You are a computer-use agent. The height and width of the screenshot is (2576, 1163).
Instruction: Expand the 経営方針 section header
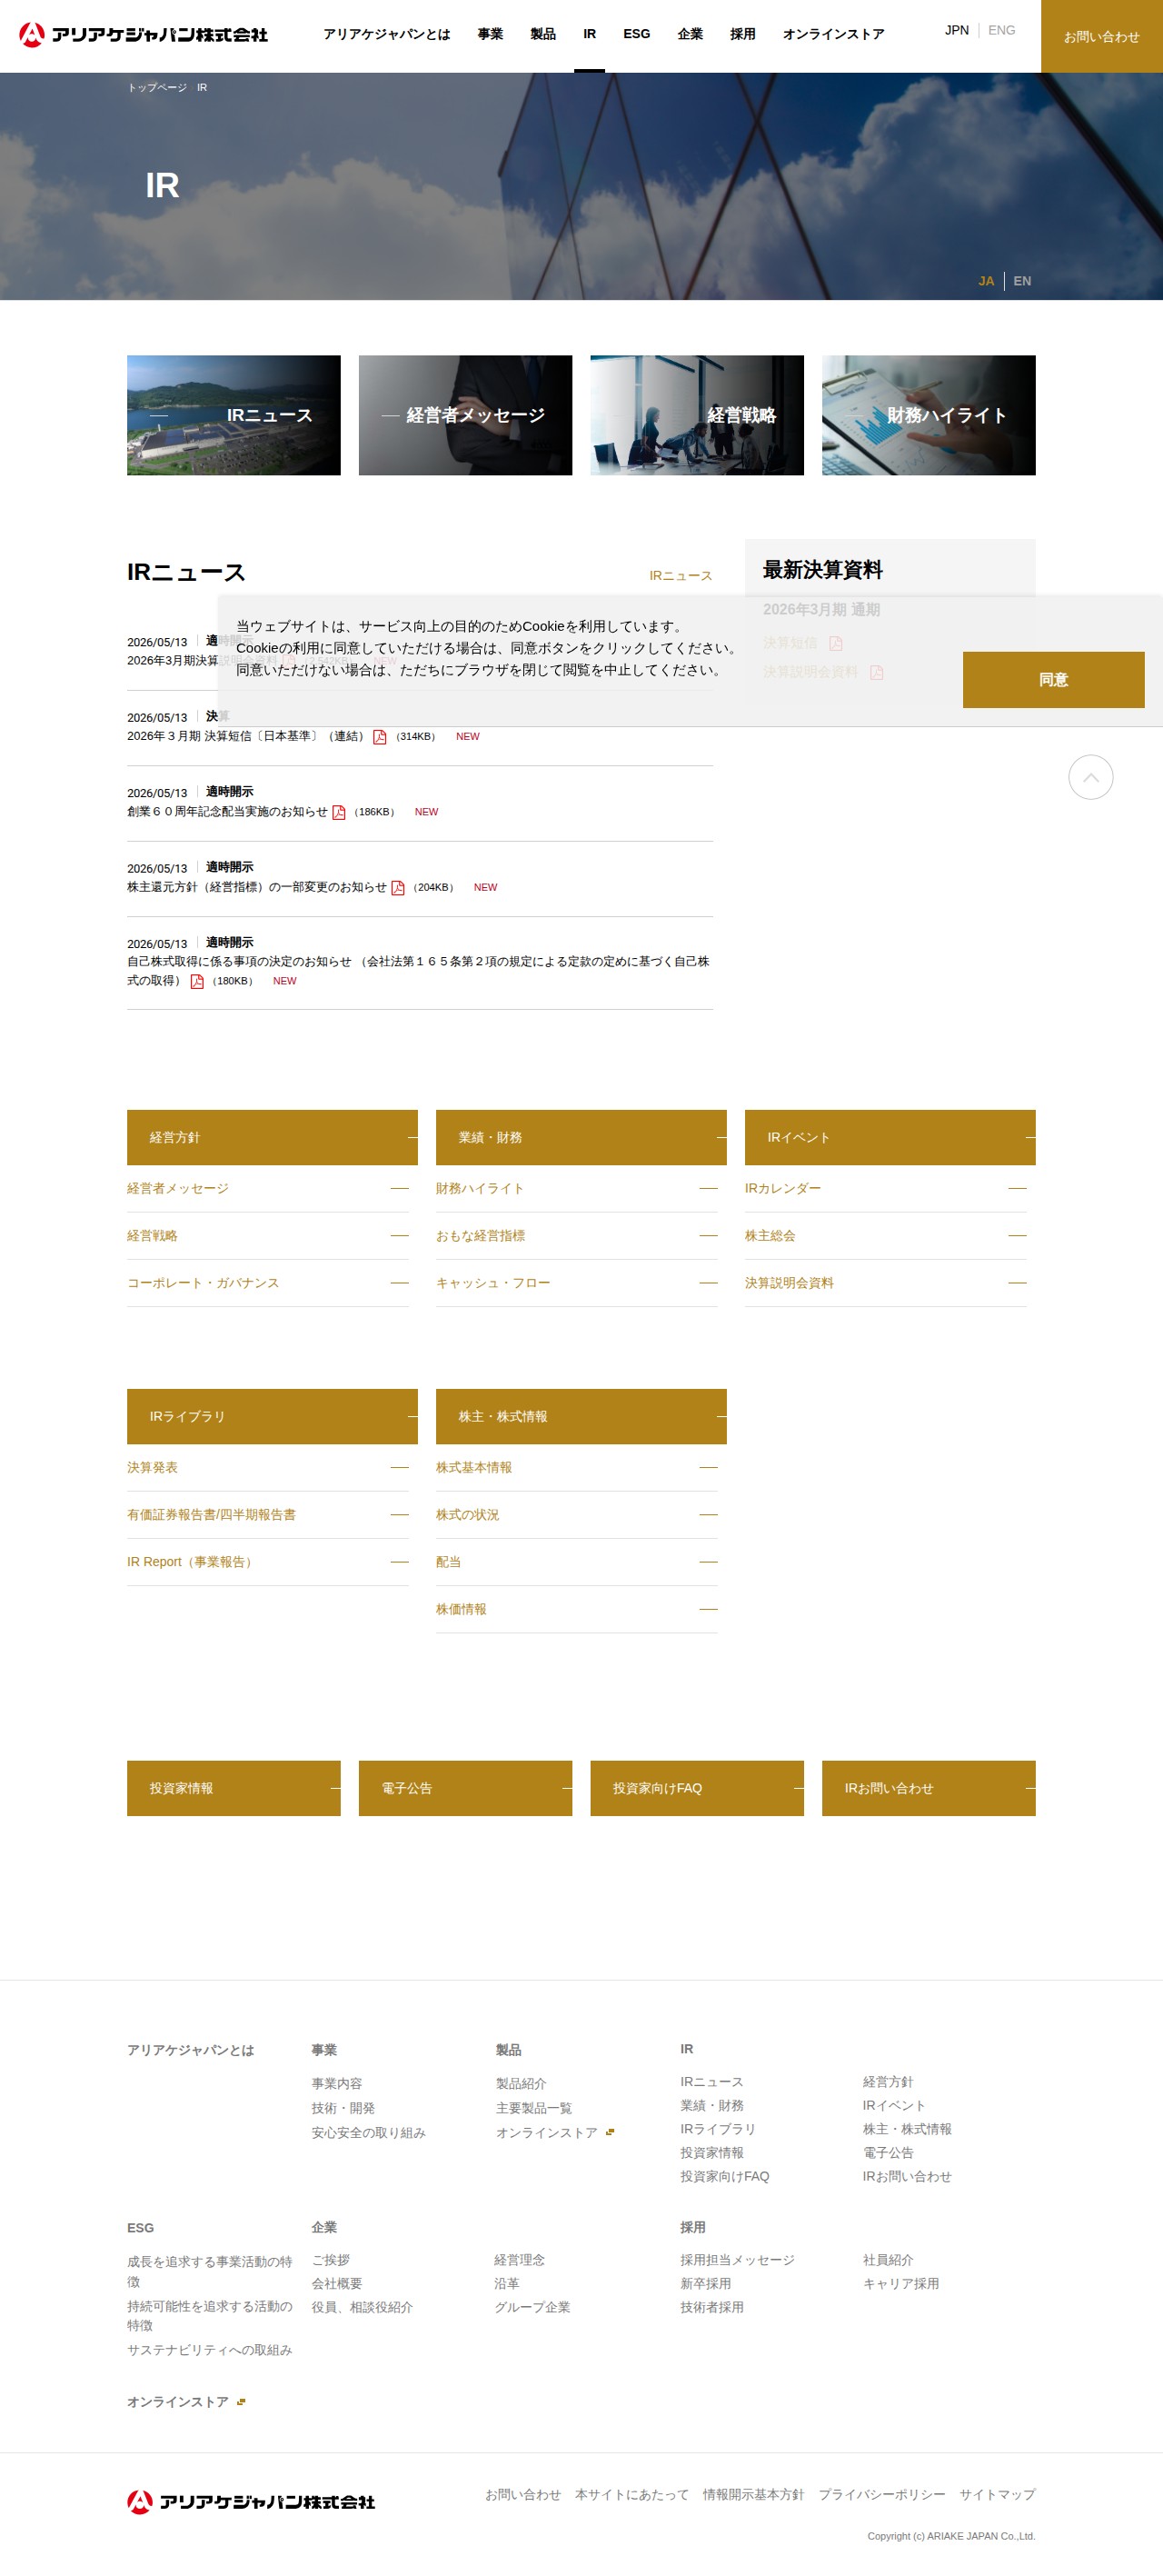(x=272, y=1137)
